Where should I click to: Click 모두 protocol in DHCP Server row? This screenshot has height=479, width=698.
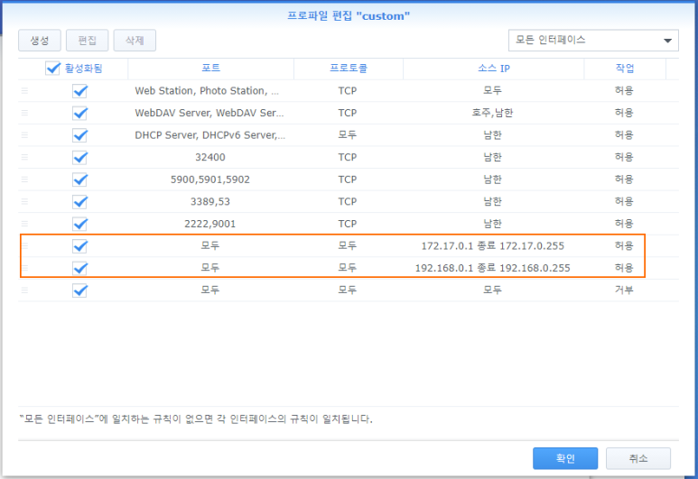(x=348, y=134)
